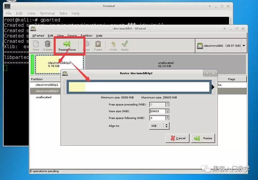Click the Minimum size: 6939 MiB text
258x180 pixels.
click(117, 98)
